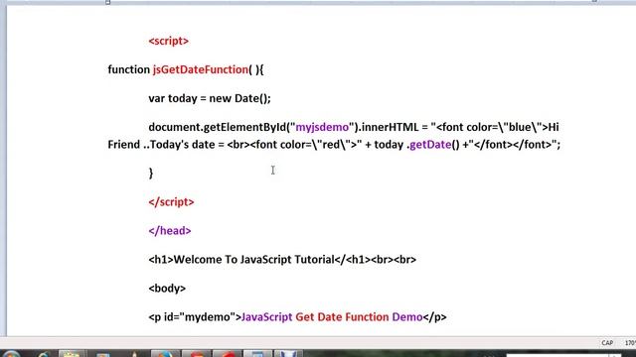Click the red '</script>' closing tag

(171, 202)
